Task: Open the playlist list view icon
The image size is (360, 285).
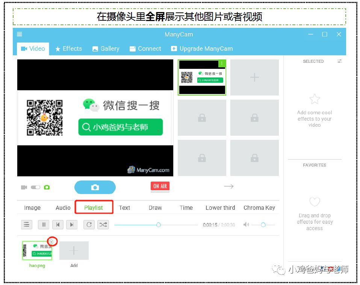Action: pyautogui.click(x=26, y=224)
